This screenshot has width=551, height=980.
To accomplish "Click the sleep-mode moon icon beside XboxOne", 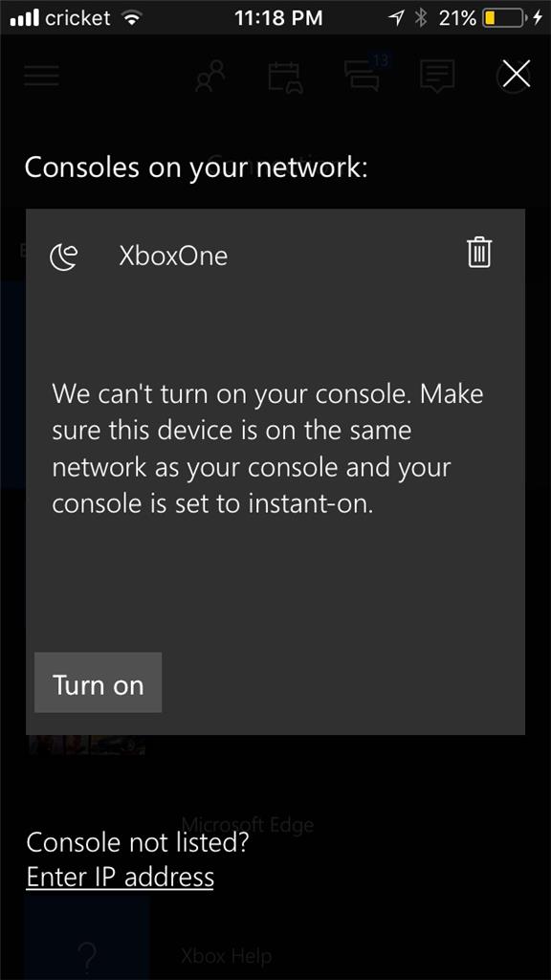I will (x=64, y=256).
